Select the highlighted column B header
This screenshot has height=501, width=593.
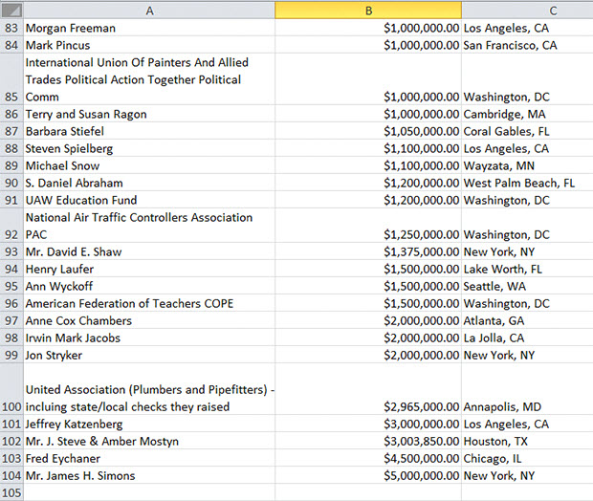pyautogui.click(x=367, y=10)
